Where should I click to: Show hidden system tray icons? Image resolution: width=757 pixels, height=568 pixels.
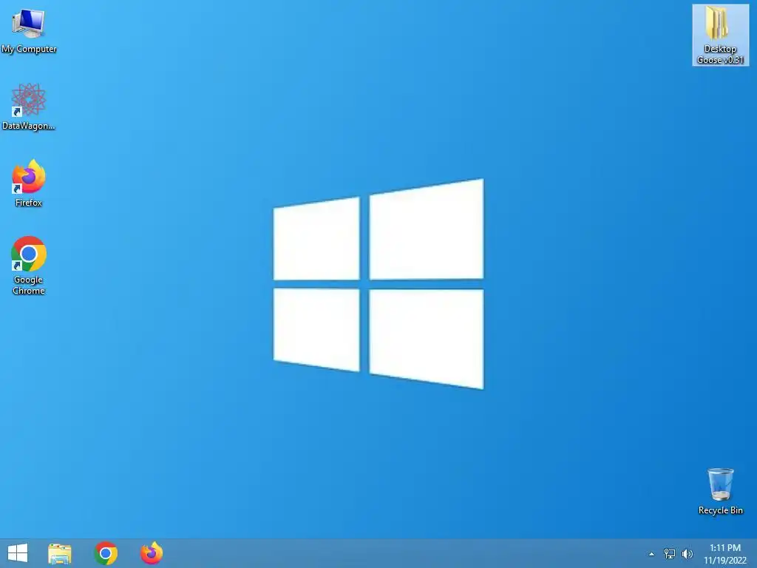point(651,554)
